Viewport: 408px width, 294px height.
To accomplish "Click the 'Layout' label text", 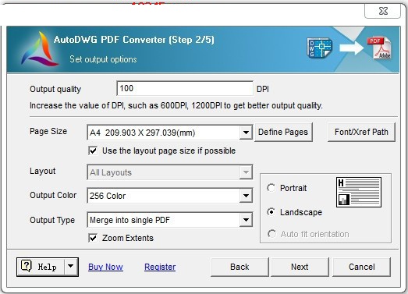I will [43, 171].
